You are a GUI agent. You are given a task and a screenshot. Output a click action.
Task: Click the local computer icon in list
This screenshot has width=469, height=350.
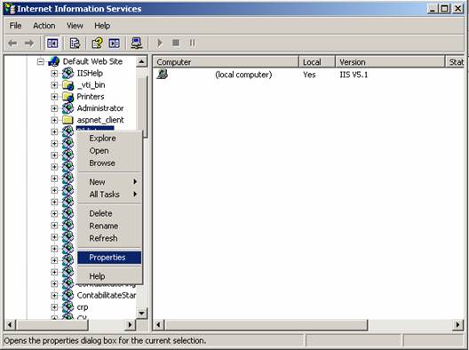pos(163,74)
